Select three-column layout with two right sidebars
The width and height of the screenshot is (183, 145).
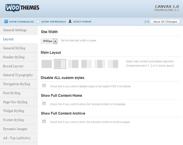(x=86, y=64)
